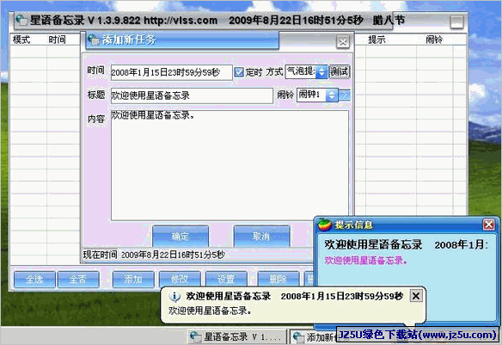Confirm with the 确定 button
Viewport: 502px width, 345px height.
click(x=181, y=237)
